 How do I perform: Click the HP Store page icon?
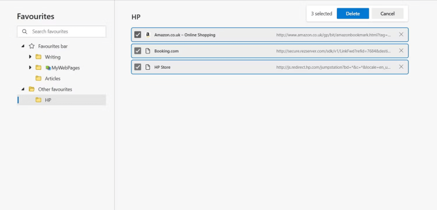tap(148, 67)
